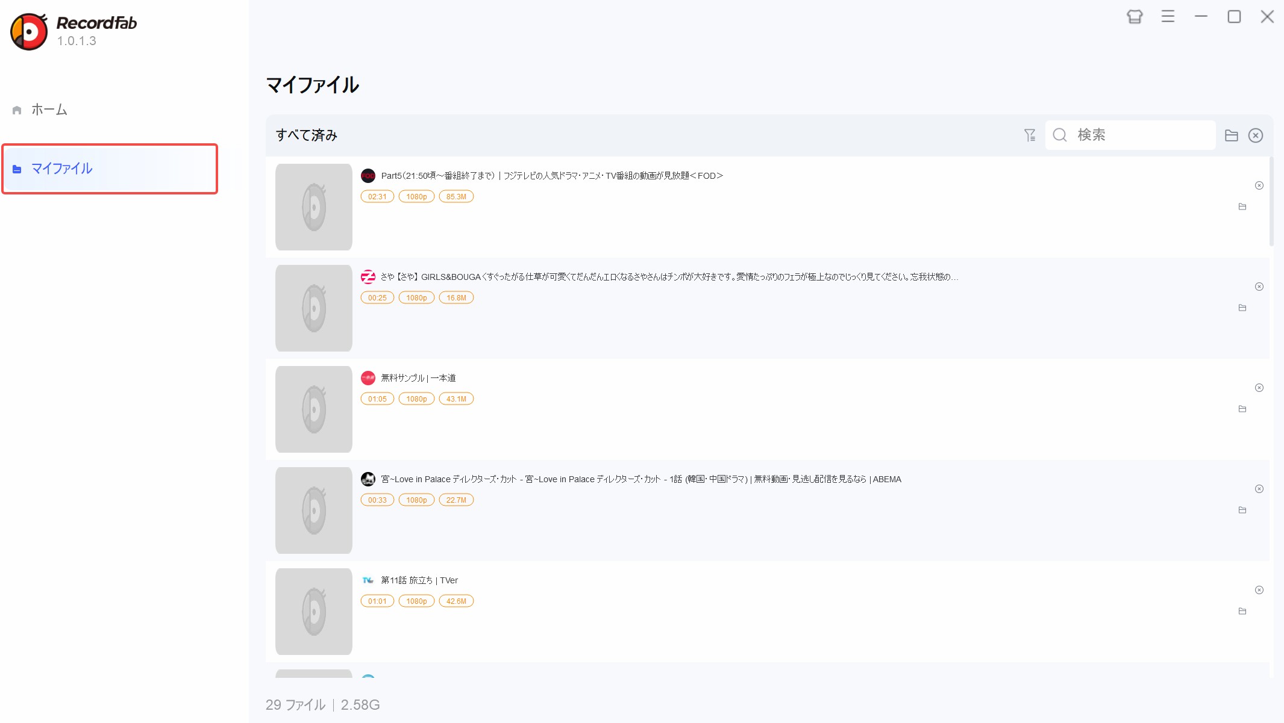Click thumbnail of GIRLS&BOUGA recording

click(x=314, y=308)
